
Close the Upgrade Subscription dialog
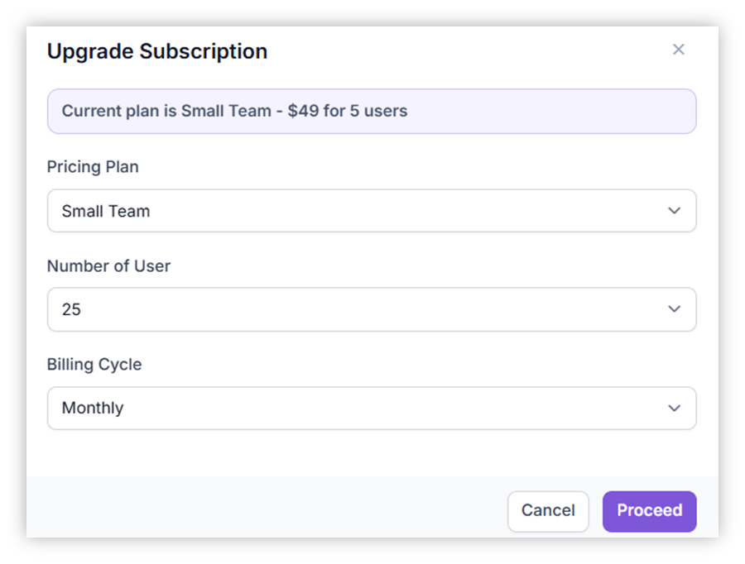point(678,50)
